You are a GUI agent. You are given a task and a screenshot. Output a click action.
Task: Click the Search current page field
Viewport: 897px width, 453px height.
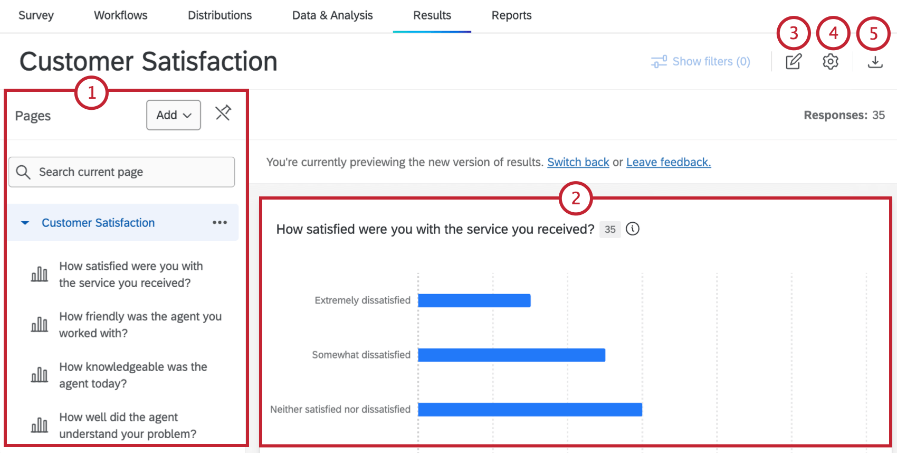coord(122,172)
